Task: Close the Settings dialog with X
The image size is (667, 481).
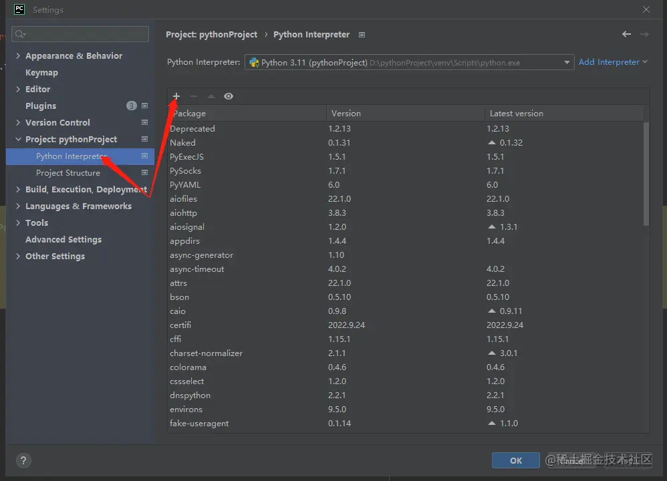Action: (x=646, y=9)
